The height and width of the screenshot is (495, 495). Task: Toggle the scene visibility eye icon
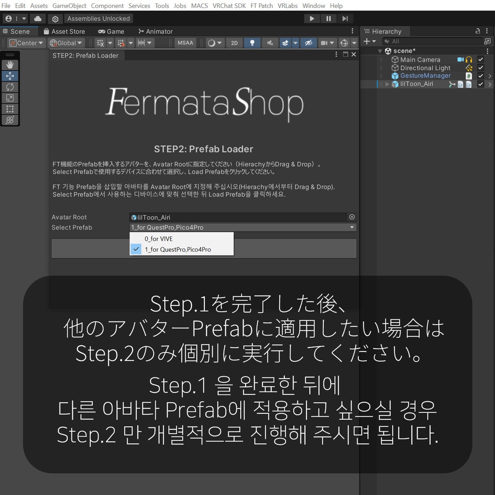308,43
